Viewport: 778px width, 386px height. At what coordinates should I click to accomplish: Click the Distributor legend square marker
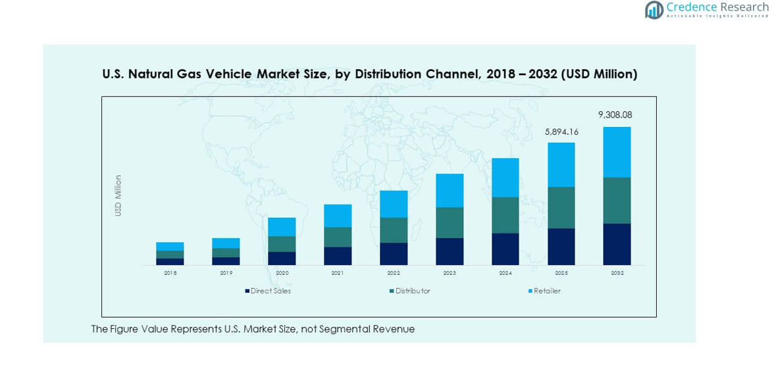pyautogui.click(x=392, y=291)
